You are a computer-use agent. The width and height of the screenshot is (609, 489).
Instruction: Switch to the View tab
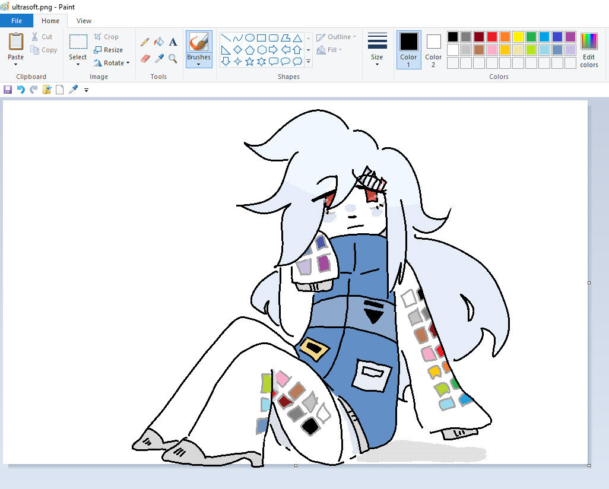84,21
